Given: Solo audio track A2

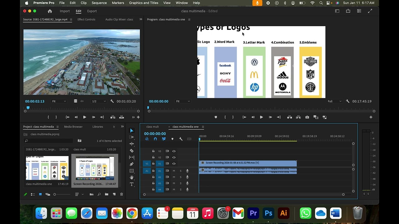Looking at the screenshot, I should click(x=180, y=177).
